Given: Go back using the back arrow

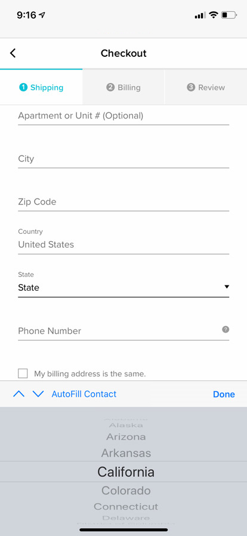Looking at the screenshot, I should tap(13, 53).
